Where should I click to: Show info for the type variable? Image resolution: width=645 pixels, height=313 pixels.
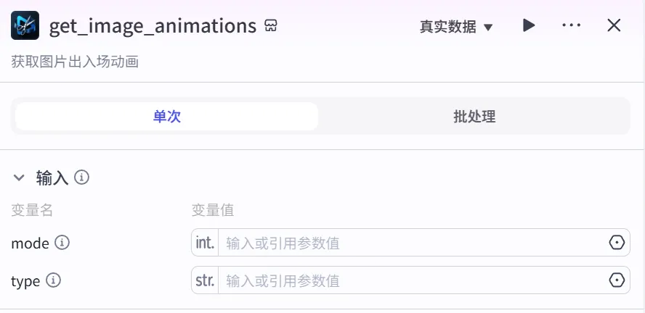tap(54, 280)
